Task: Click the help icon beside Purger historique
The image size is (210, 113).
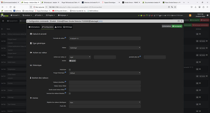Action: click(x=65, y=72)
